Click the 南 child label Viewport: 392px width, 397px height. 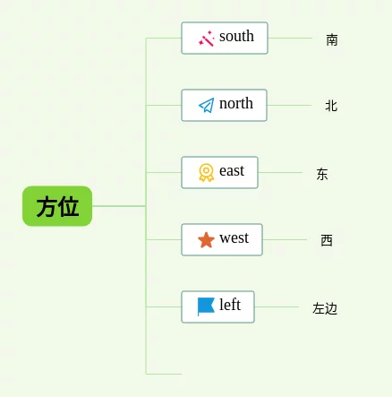click(332, 39)
